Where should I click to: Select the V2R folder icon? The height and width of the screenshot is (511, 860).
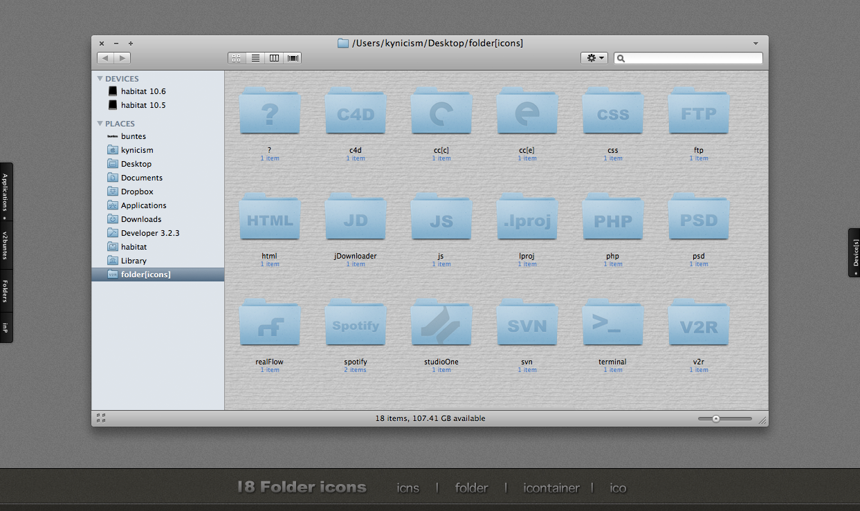point(699,322)
